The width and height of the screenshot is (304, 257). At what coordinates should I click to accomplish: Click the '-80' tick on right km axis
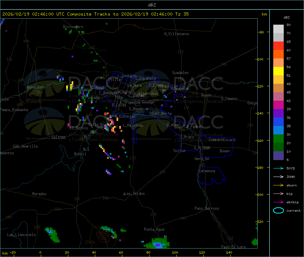tap(261, 32)
